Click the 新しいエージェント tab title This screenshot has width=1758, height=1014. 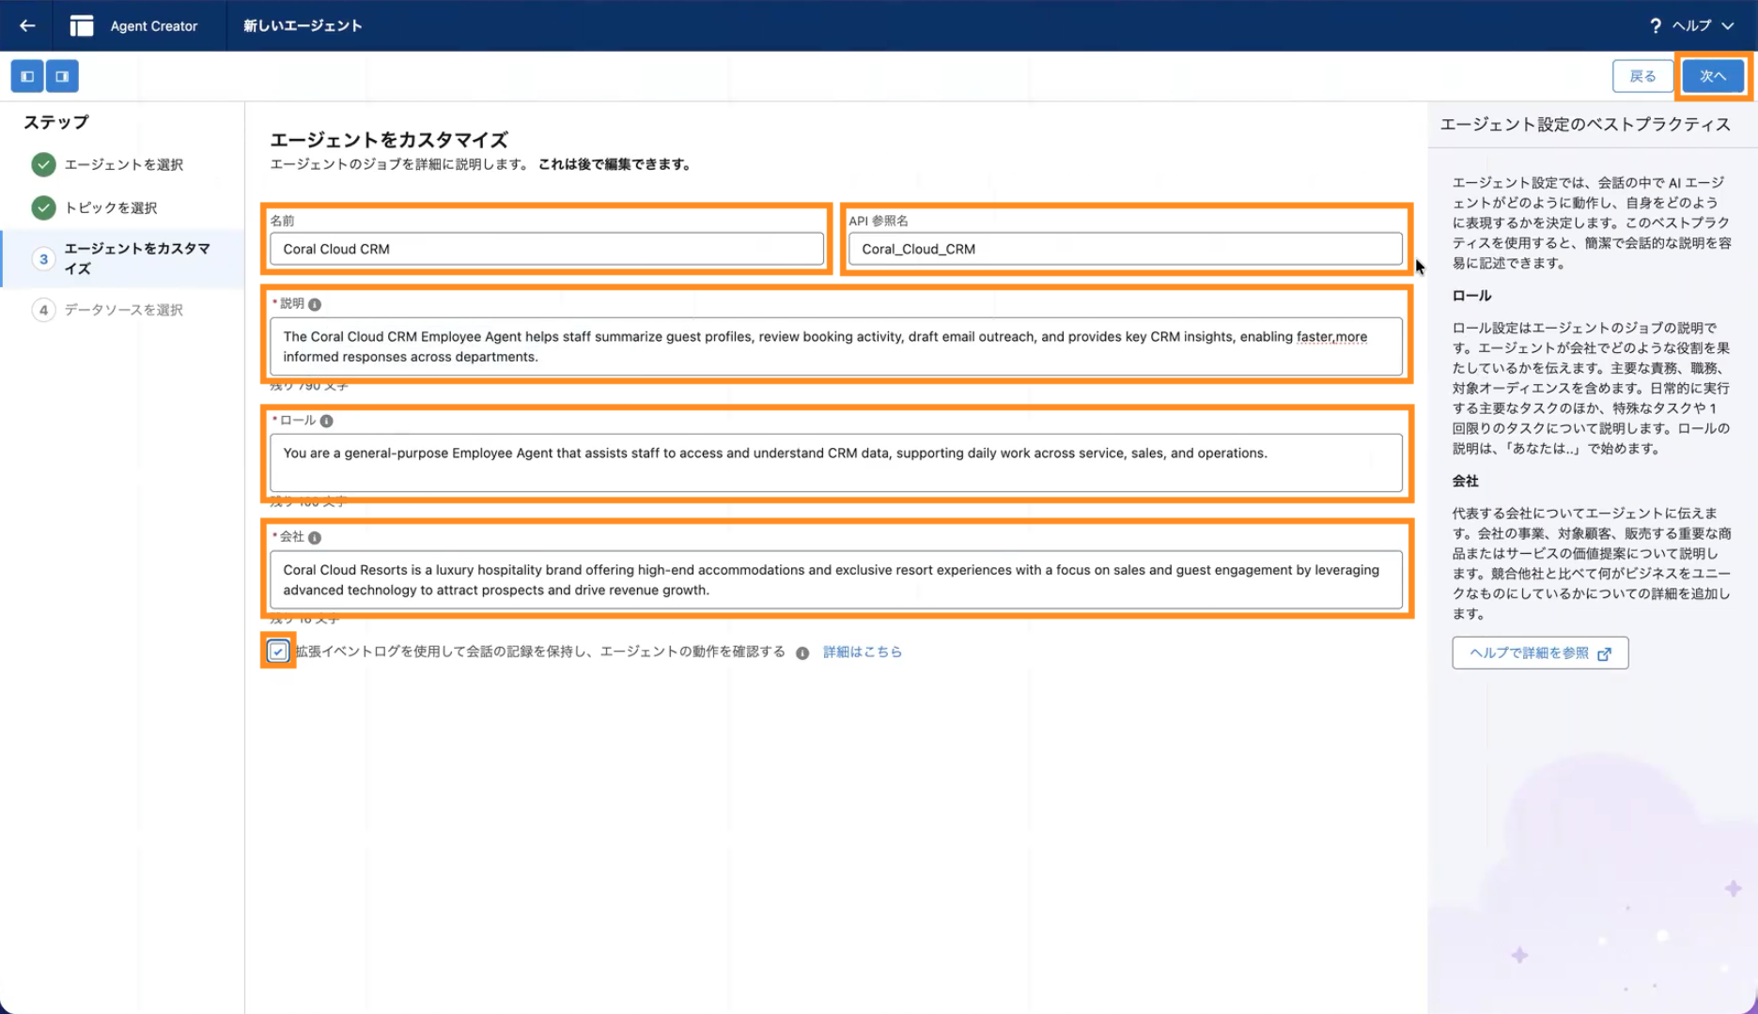tap(303, 25)
